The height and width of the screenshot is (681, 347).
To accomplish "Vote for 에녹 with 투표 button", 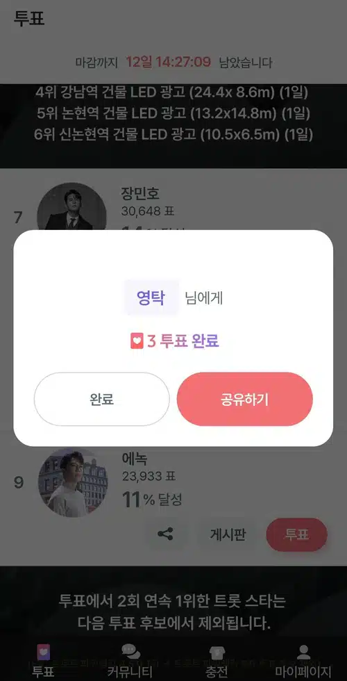I will [x=297, y=534].
